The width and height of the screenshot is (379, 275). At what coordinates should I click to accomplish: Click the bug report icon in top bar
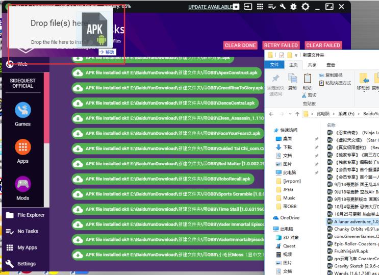tap(293, 7)
